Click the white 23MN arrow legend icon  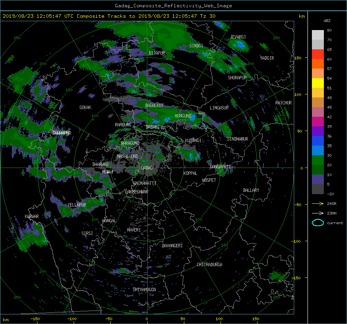point(318,213)
